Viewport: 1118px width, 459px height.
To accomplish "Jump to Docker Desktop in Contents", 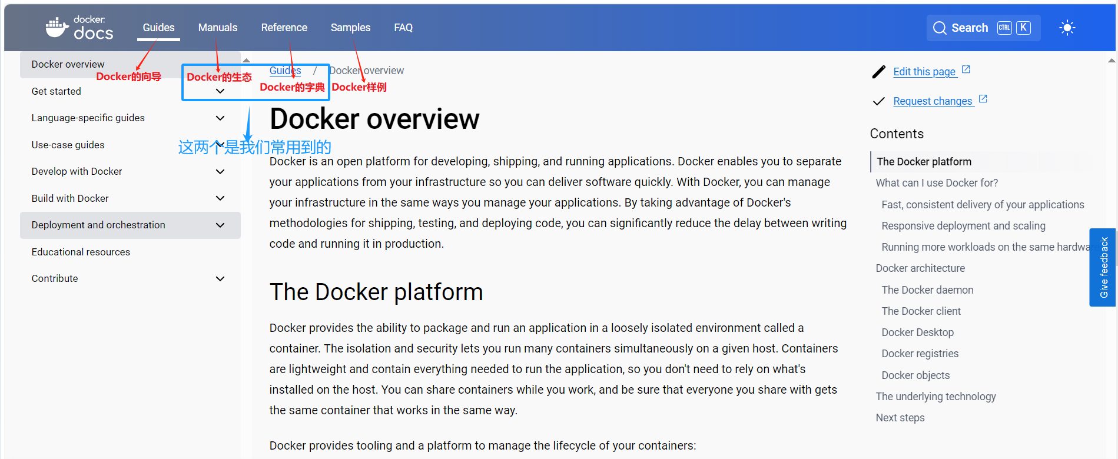I will (x=917, y=332).
